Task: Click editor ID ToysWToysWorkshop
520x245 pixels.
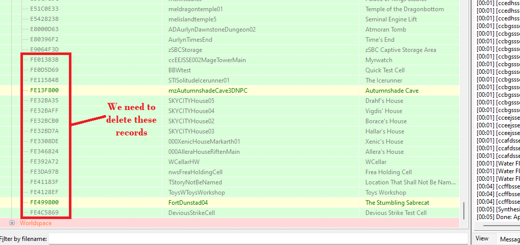Action: 196,193
